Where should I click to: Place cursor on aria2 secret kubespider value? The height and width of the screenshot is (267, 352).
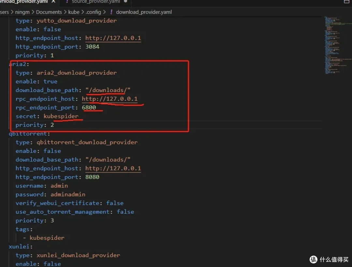61,116
